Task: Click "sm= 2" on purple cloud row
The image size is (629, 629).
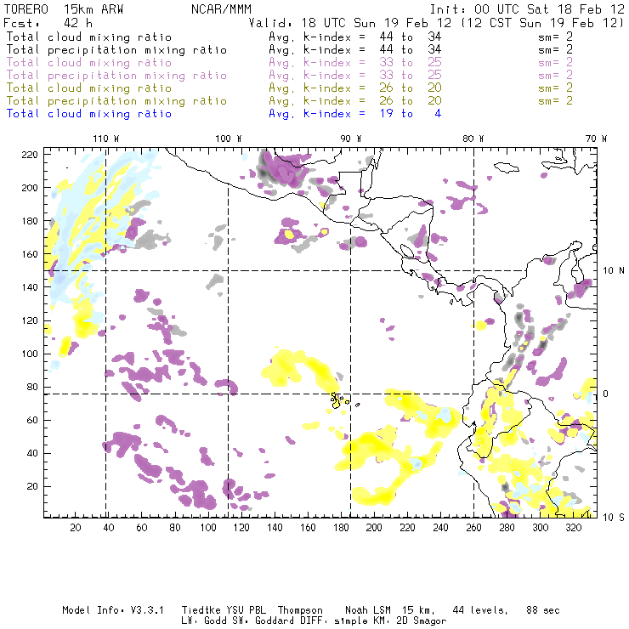Action: coord(555,63)
